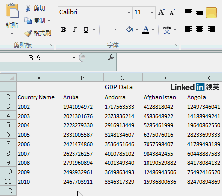Click the Angola header cell
This screenshot has width=222, height=196.
pyautogui.click(x=196, y=97)
